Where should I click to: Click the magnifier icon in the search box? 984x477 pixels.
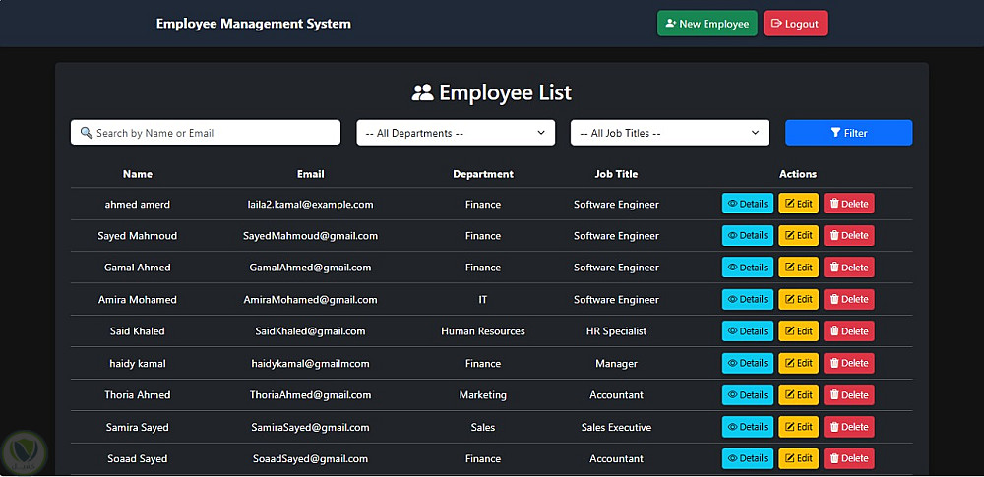pos(87,133)
